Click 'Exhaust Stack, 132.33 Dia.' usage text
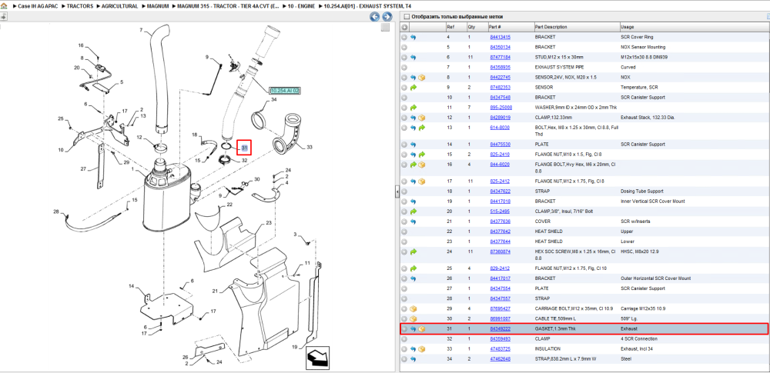This screenshot has height=373, width=770. coord(647,118)
